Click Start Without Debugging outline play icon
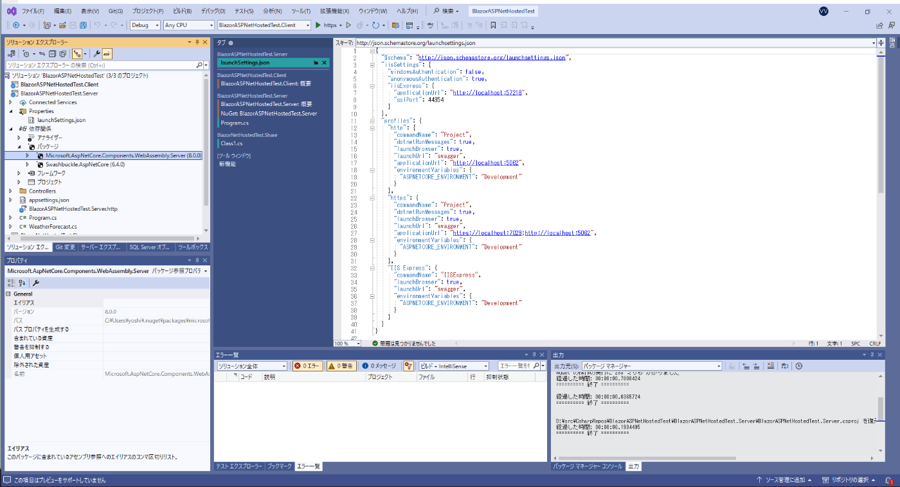The width and height of the screenshot is (900, 487). point(348,25)
